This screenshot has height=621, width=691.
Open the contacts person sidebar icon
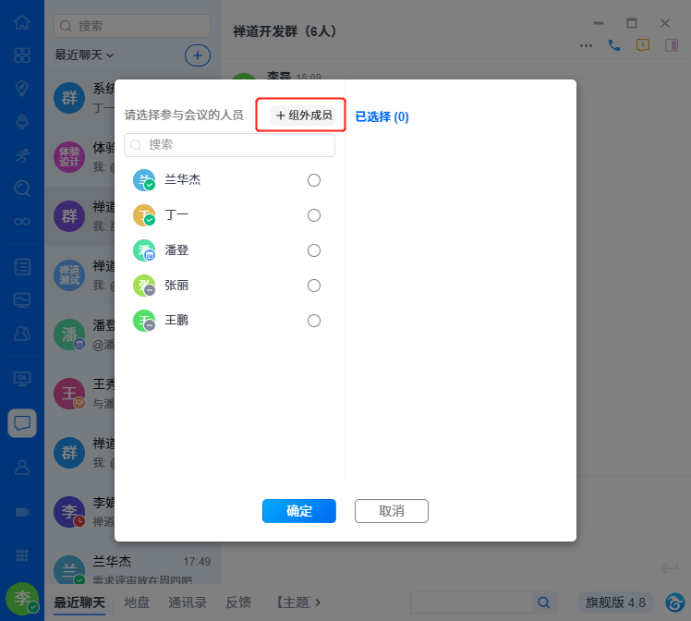(22, 468)
